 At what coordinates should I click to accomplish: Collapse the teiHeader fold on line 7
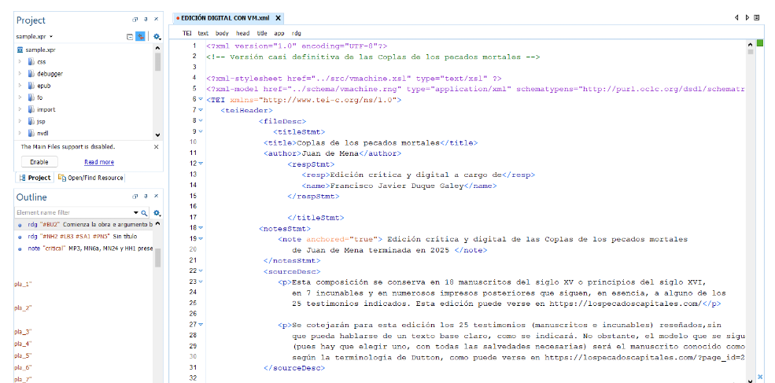[201, 110]
